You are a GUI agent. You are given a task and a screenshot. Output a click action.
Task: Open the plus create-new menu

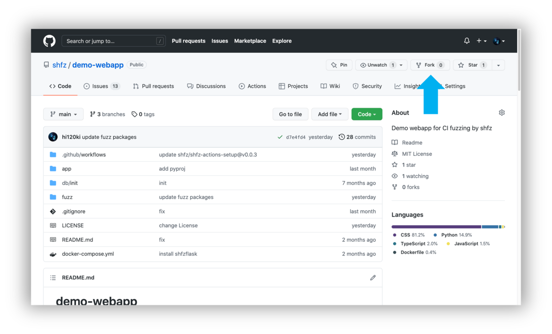[x=481, y=41]
